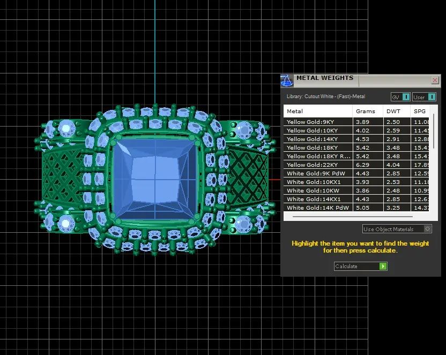Click the Metal Weights gem logo icon
Image resolution: width=446 pixels, height=355 pixels.
[x=287, y=80]
